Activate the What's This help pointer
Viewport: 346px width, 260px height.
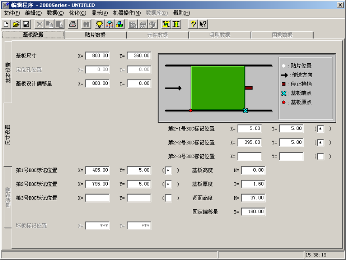pos(203,24)
